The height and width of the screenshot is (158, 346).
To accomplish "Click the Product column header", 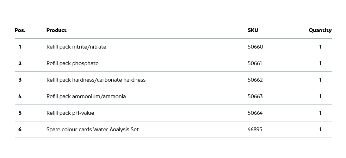I will pyautogui.click(x=56, y=30).
